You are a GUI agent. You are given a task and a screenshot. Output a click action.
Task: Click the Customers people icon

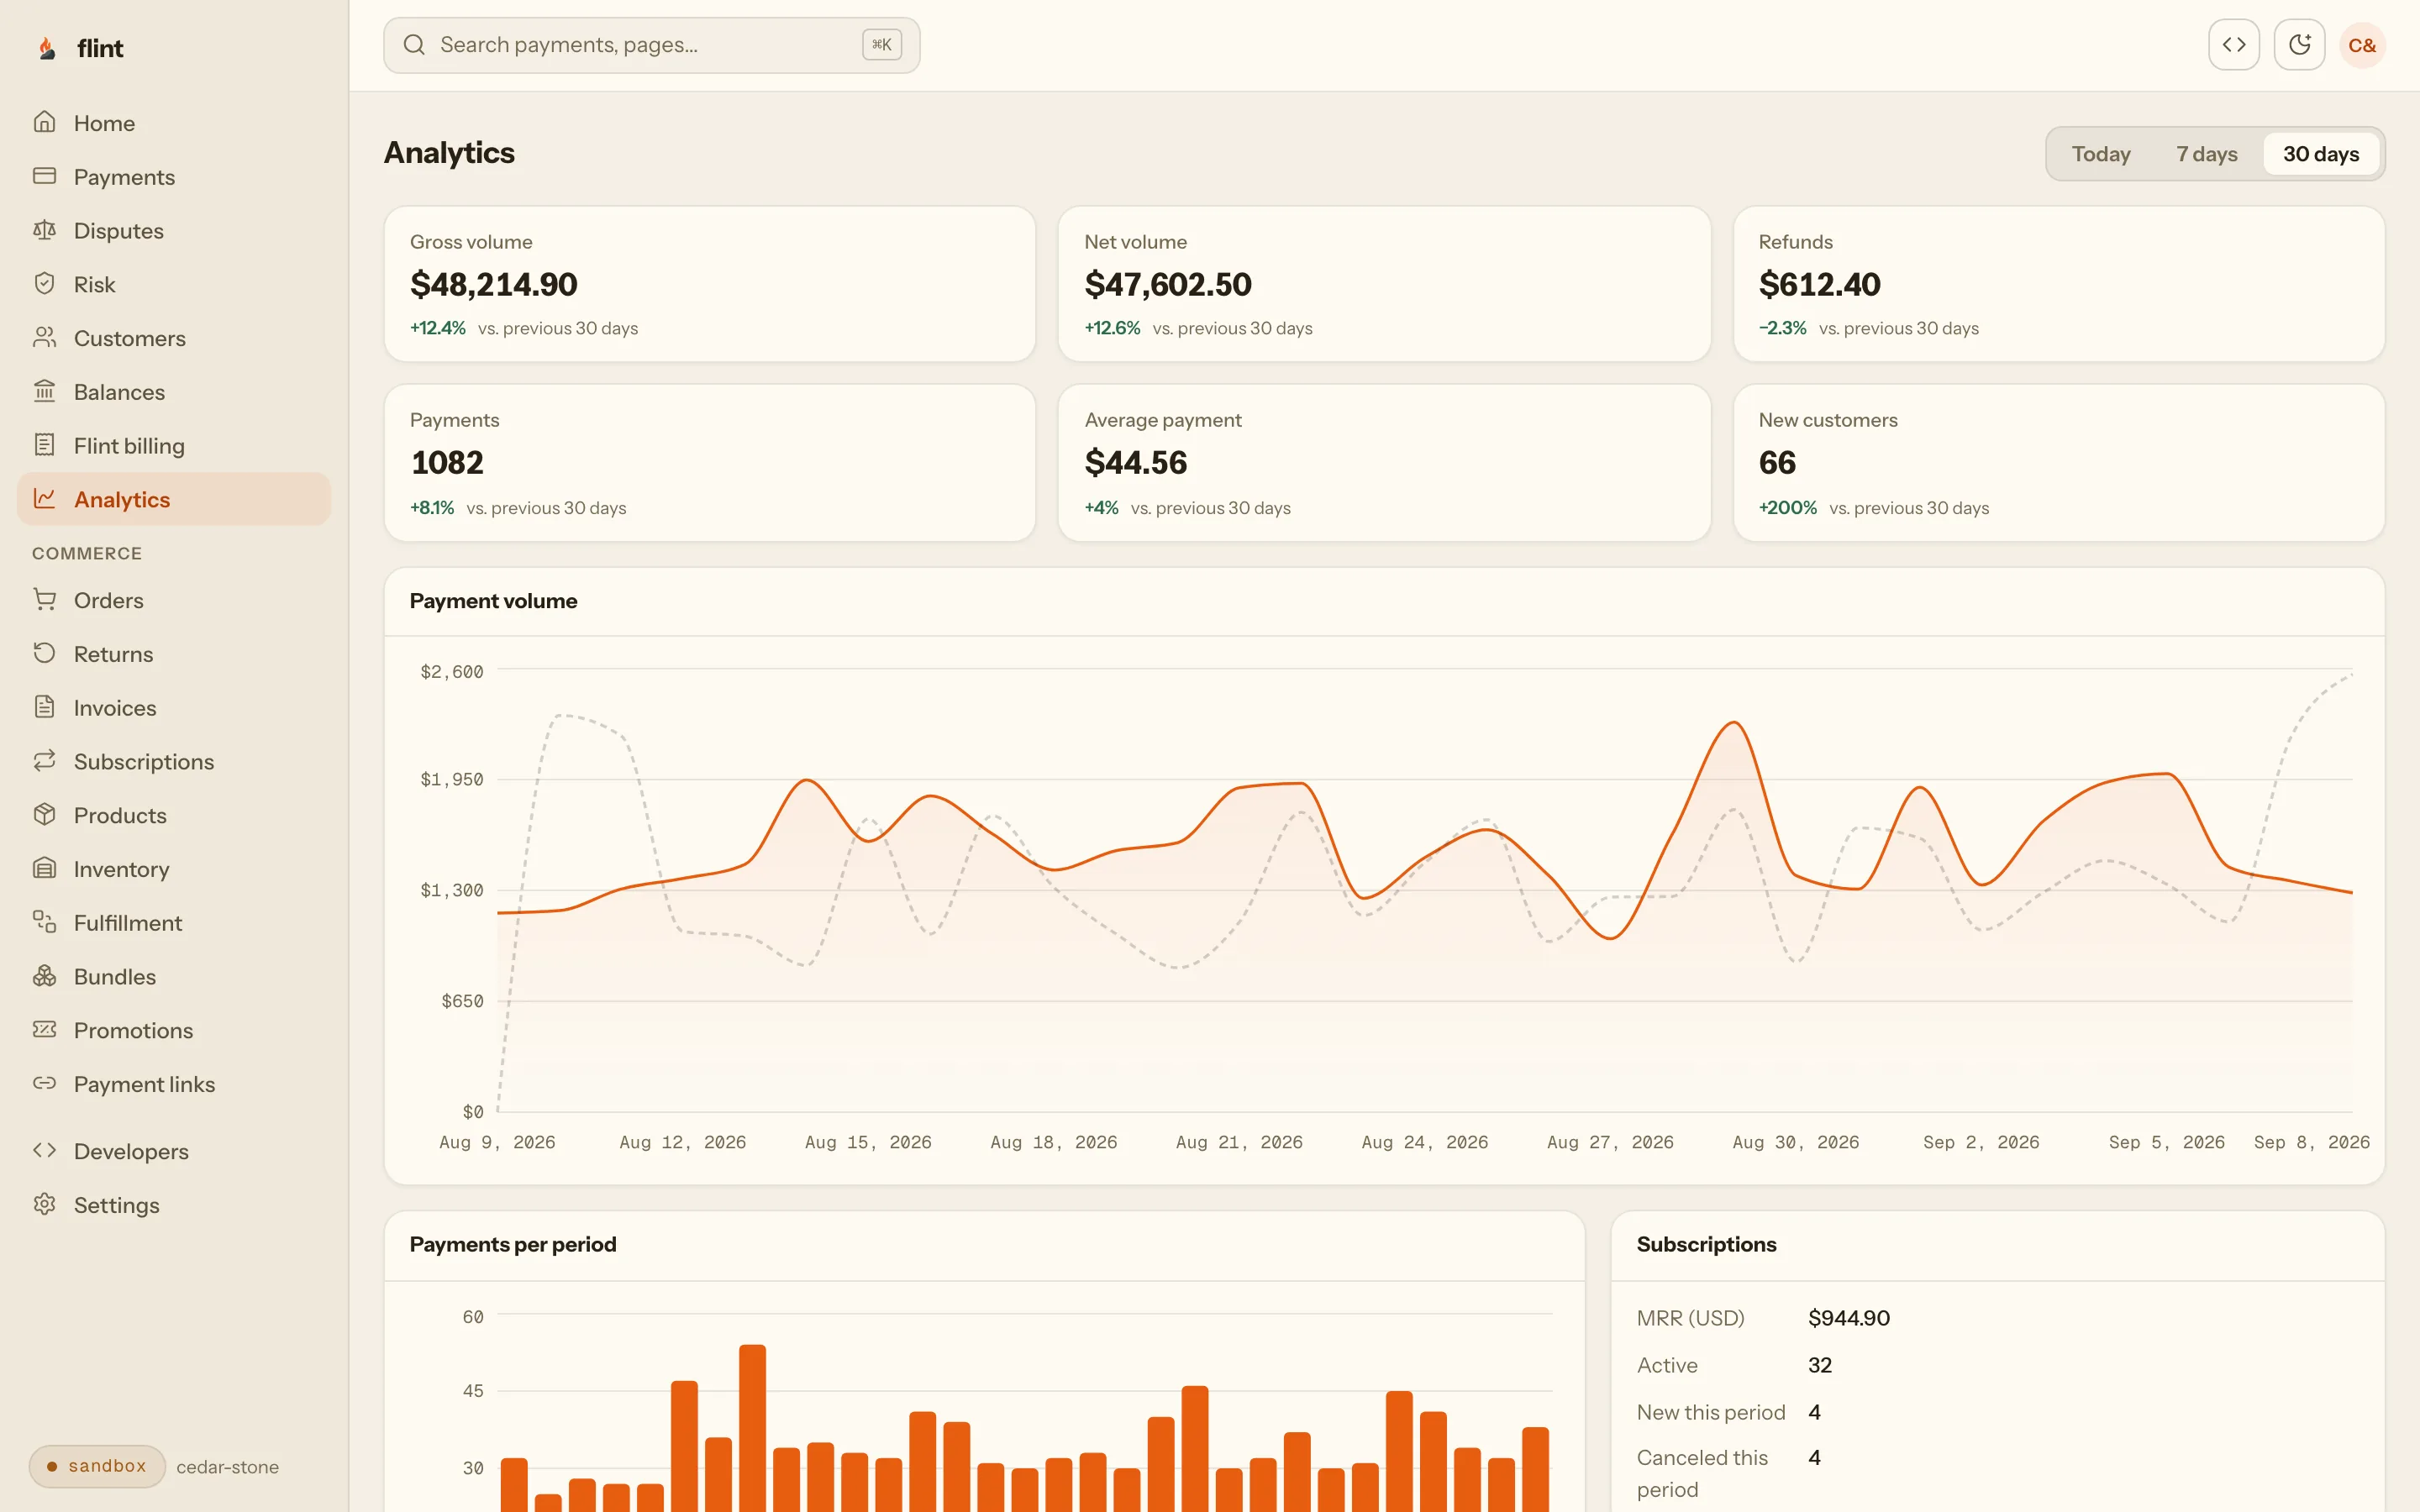[44, 337]
